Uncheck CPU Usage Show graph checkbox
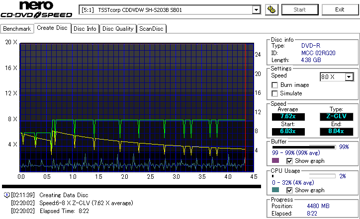 [290, 190]
